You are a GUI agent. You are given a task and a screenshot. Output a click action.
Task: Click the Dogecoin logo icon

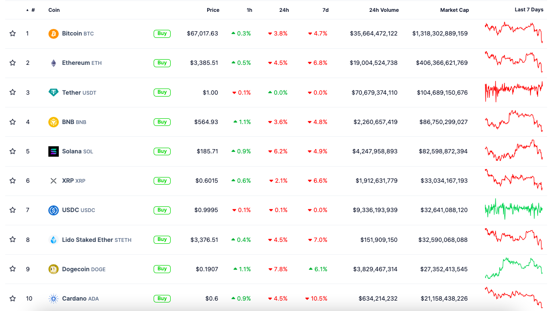point(54,269)
